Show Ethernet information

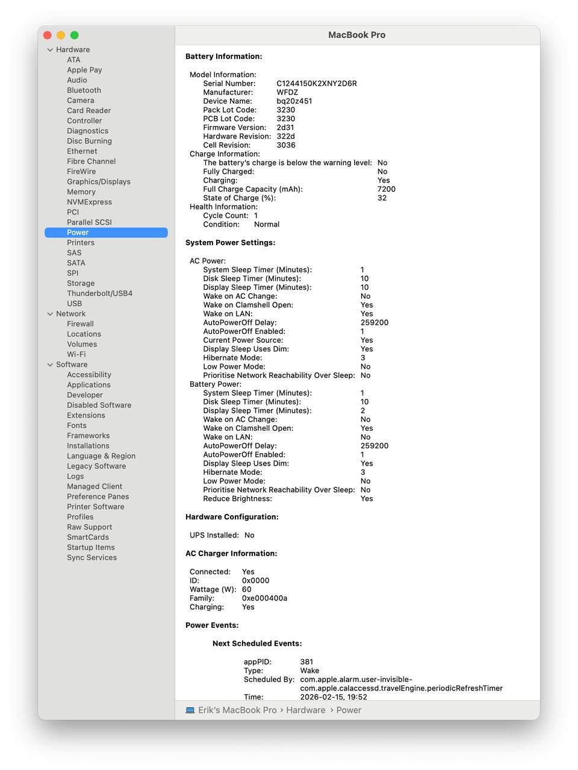point(82,151)
